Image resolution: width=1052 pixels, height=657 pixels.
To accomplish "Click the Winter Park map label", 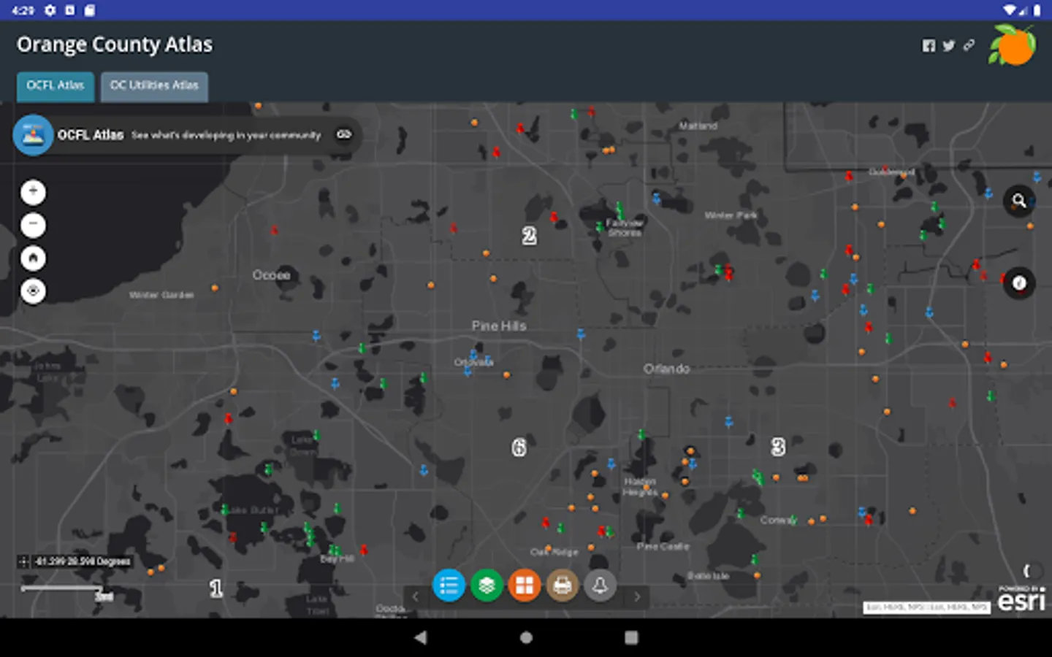I will coord(731,215).
